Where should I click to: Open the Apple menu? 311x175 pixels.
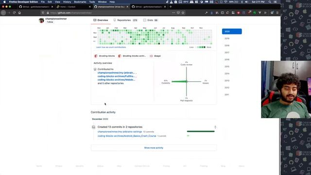pyautogui.click(x=4, y=2)
